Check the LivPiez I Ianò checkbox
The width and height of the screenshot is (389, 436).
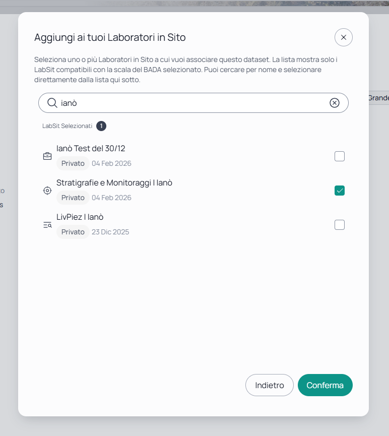coord(340,225)
